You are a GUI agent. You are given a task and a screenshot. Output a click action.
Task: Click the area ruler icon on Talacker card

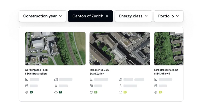tap(91, 80)
